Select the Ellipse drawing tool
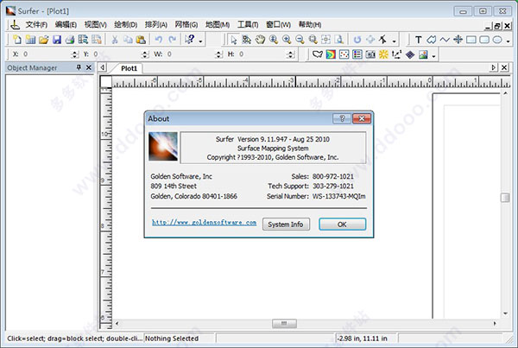This screenshot has height=348, width=518. (497, 40)
